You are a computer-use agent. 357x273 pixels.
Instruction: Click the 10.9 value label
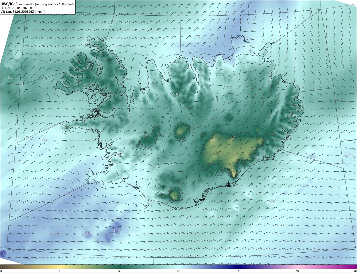tap(314, 157)
